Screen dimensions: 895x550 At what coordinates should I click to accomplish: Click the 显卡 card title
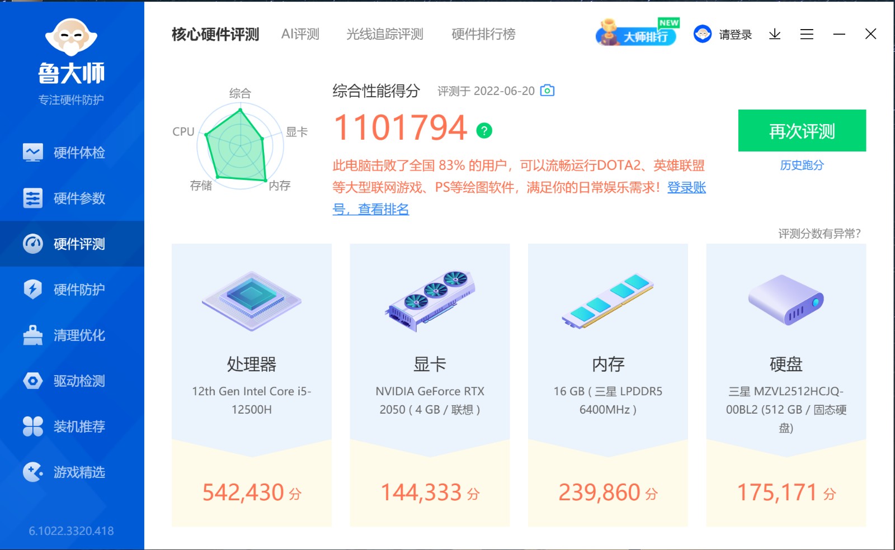click(x=430, y=364)
